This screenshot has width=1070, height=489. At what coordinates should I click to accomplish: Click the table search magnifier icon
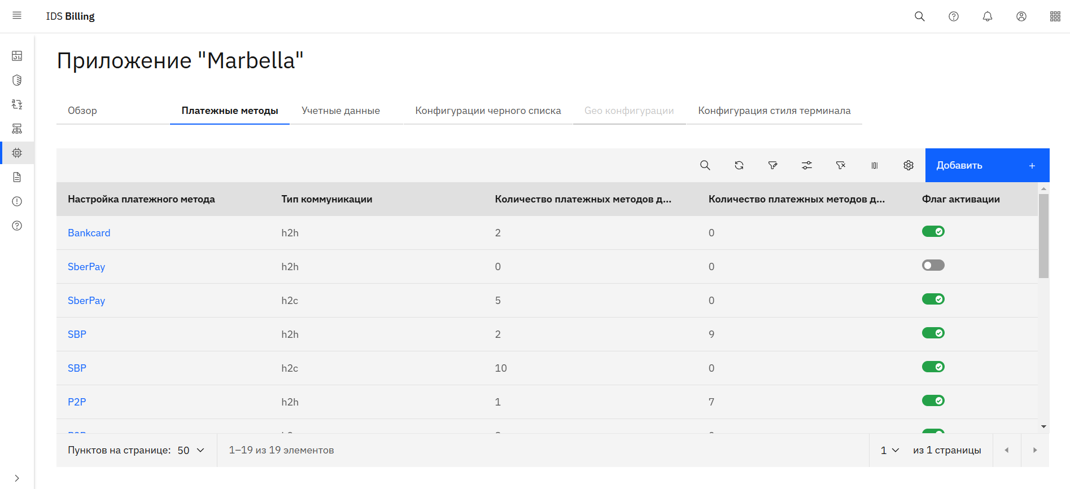coord(705,165)
